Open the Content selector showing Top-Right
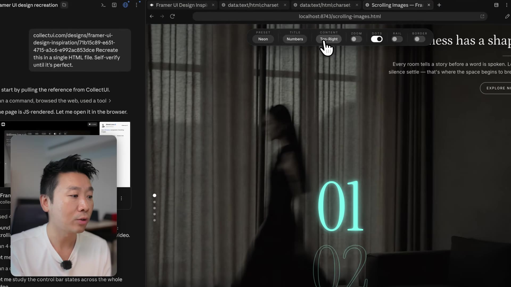Screen dimensions: 511x287 click(x=329, y=39)
